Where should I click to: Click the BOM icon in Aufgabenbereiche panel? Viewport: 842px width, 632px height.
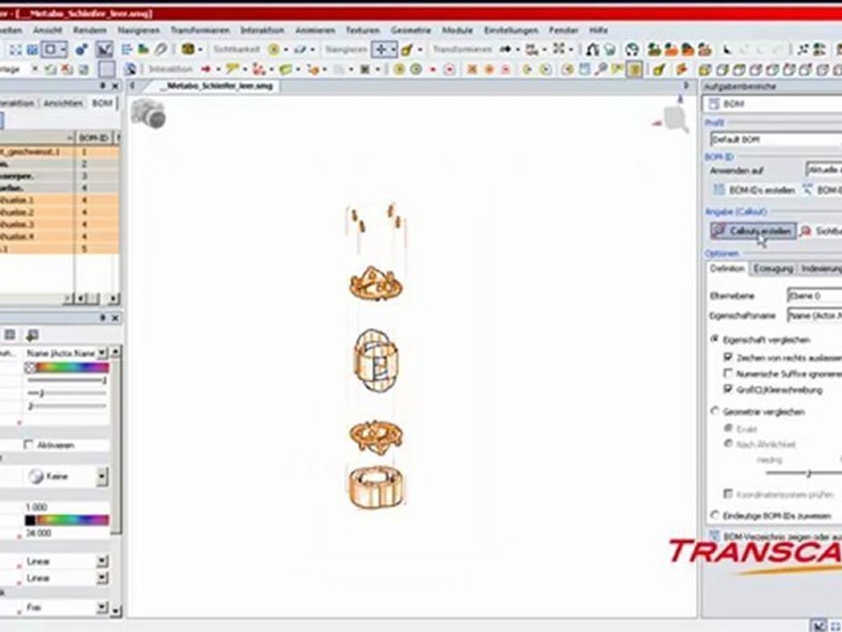tap(714, 104)
